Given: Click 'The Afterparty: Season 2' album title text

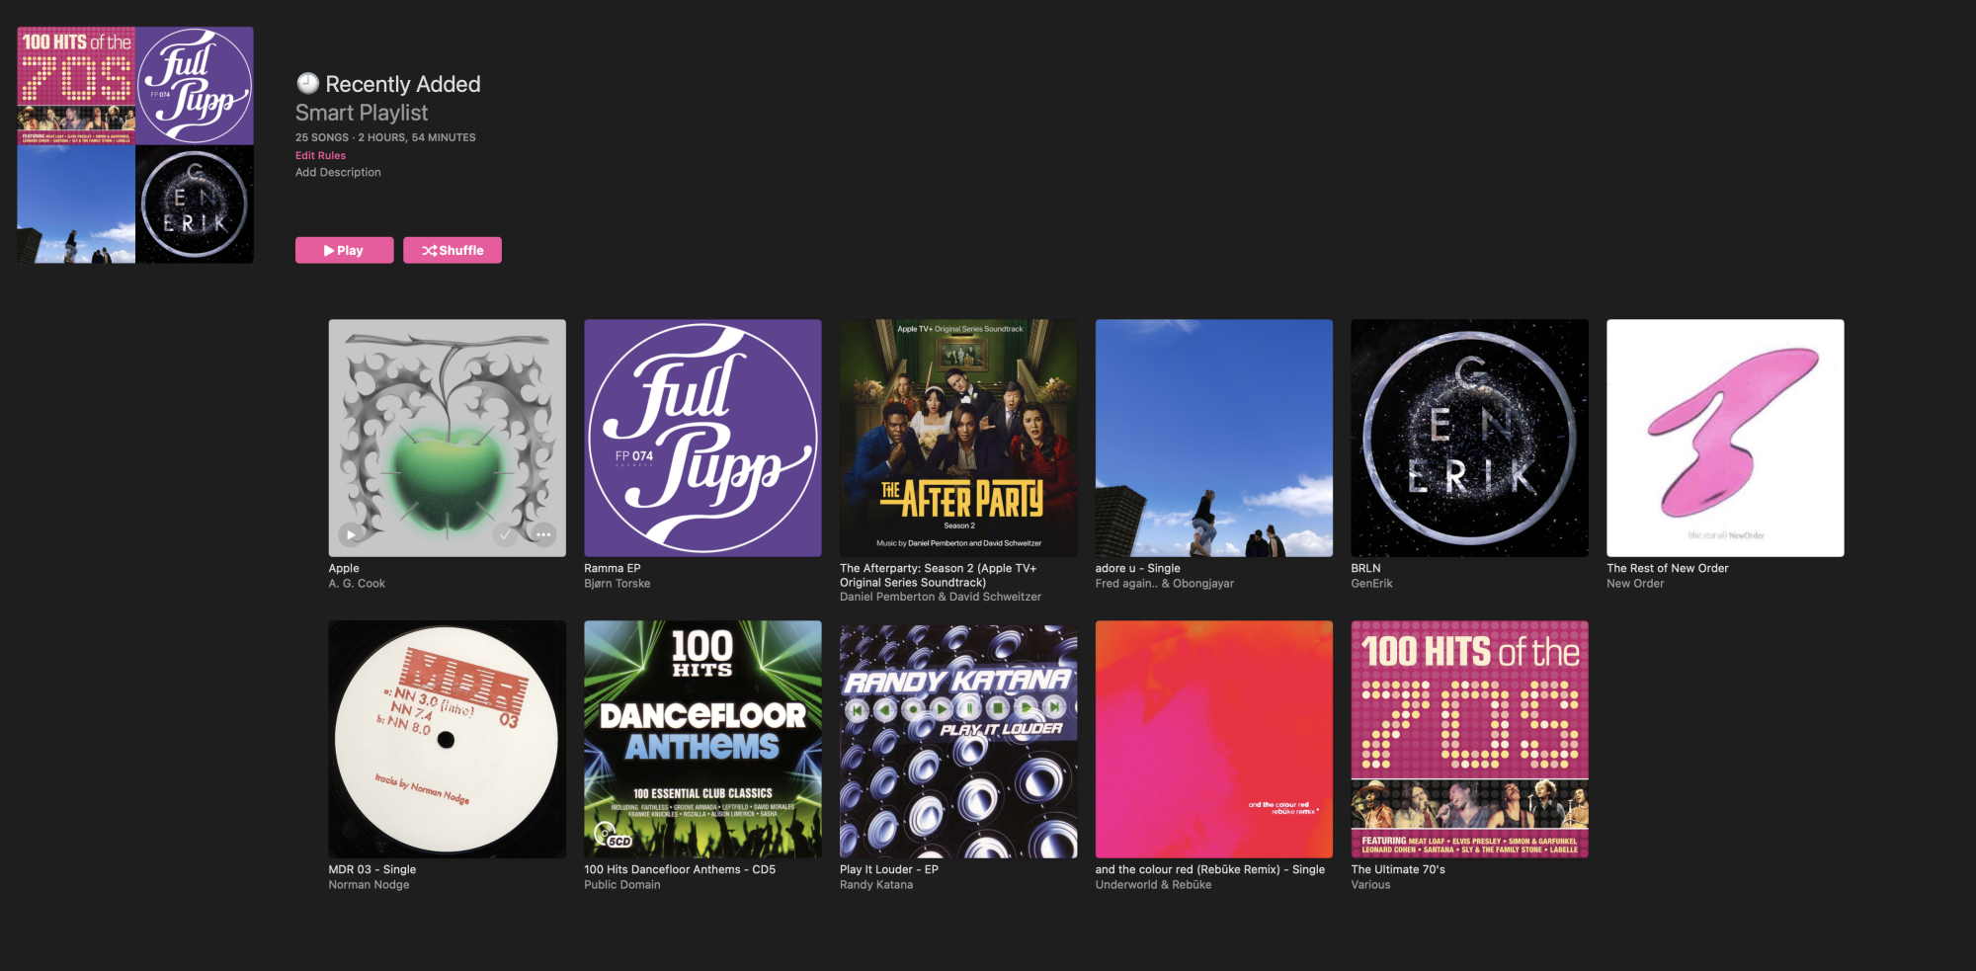Looking at the screenshot, I should (x=938, y=575).
